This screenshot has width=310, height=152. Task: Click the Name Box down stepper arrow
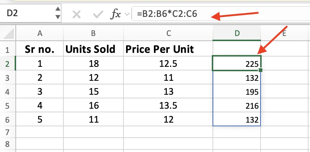58,17
